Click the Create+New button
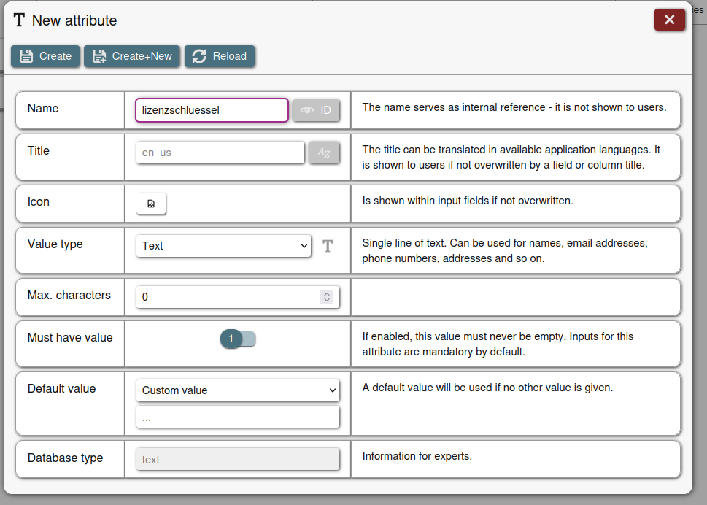The width and height of the screenshot is (707, 505). (x=131, y=56)
